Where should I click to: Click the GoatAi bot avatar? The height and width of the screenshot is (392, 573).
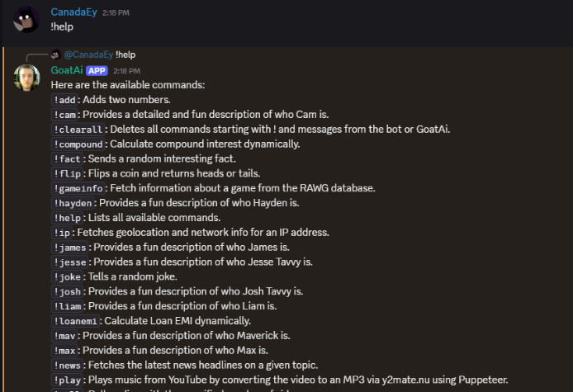pos(28,77)
